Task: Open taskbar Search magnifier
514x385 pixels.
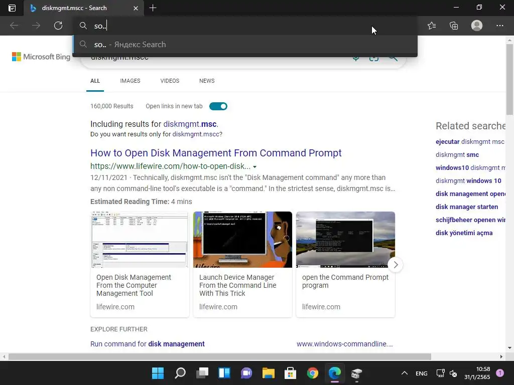Action: tap(180, 373)
